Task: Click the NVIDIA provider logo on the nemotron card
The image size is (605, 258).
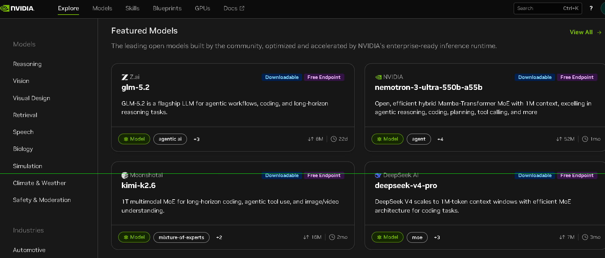Action: pyautogui.click(x=378, y=77)
